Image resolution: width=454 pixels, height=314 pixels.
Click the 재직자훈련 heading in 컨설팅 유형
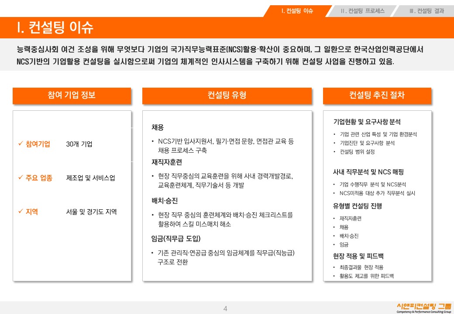pyautogui.click(x=167, y=162)
